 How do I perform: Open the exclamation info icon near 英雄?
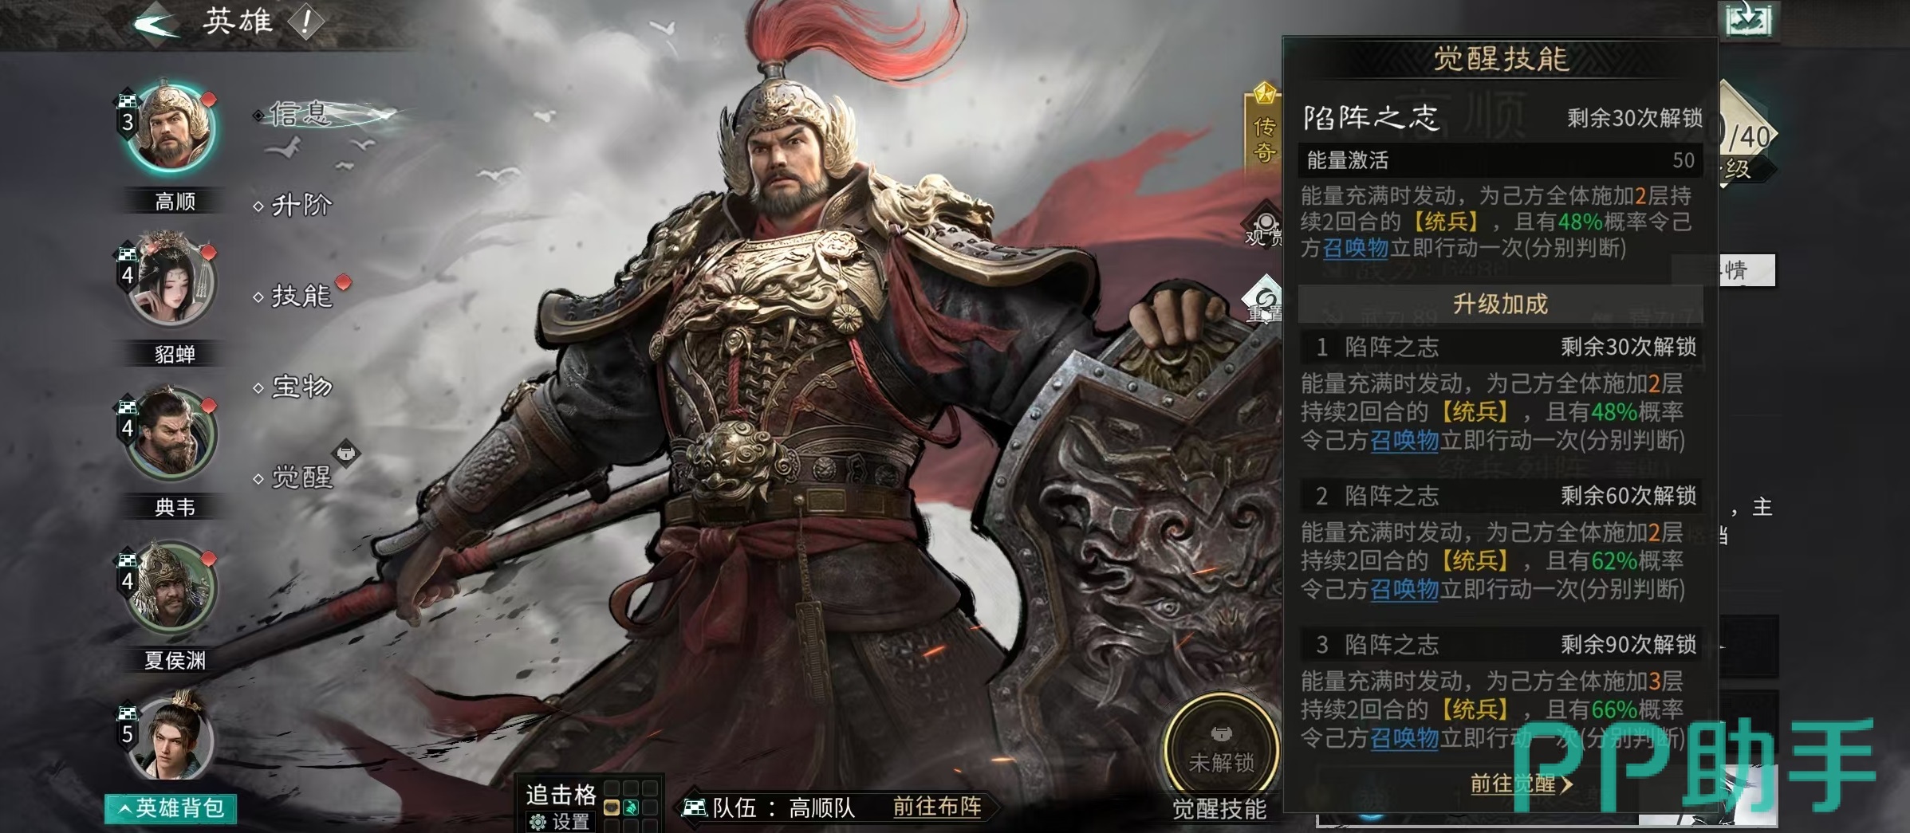(x=306, y=22)
